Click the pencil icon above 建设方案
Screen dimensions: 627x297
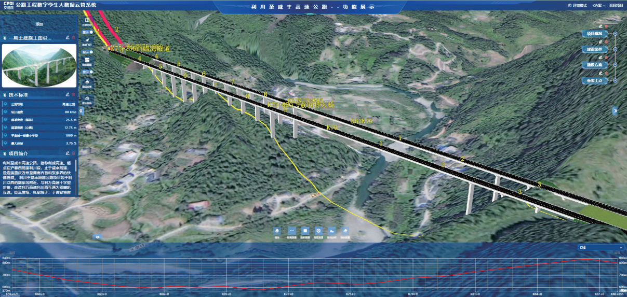point(601,58)
